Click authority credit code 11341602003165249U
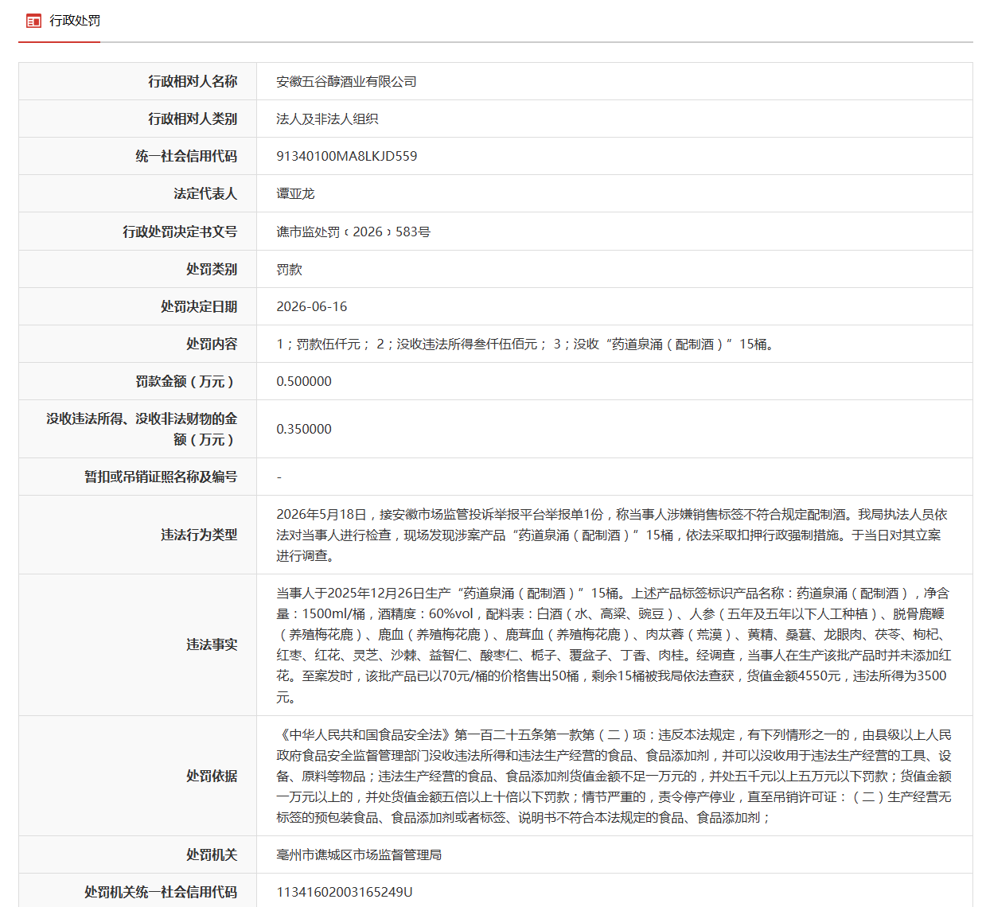 [x=344, y=892]
